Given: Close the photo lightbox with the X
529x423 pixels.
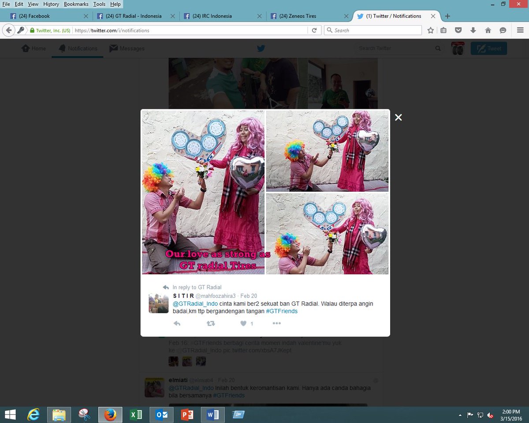Looking at the screenshot, I should point(399,117).
